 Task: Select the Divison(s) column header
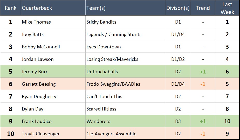(x=178, y=8)
